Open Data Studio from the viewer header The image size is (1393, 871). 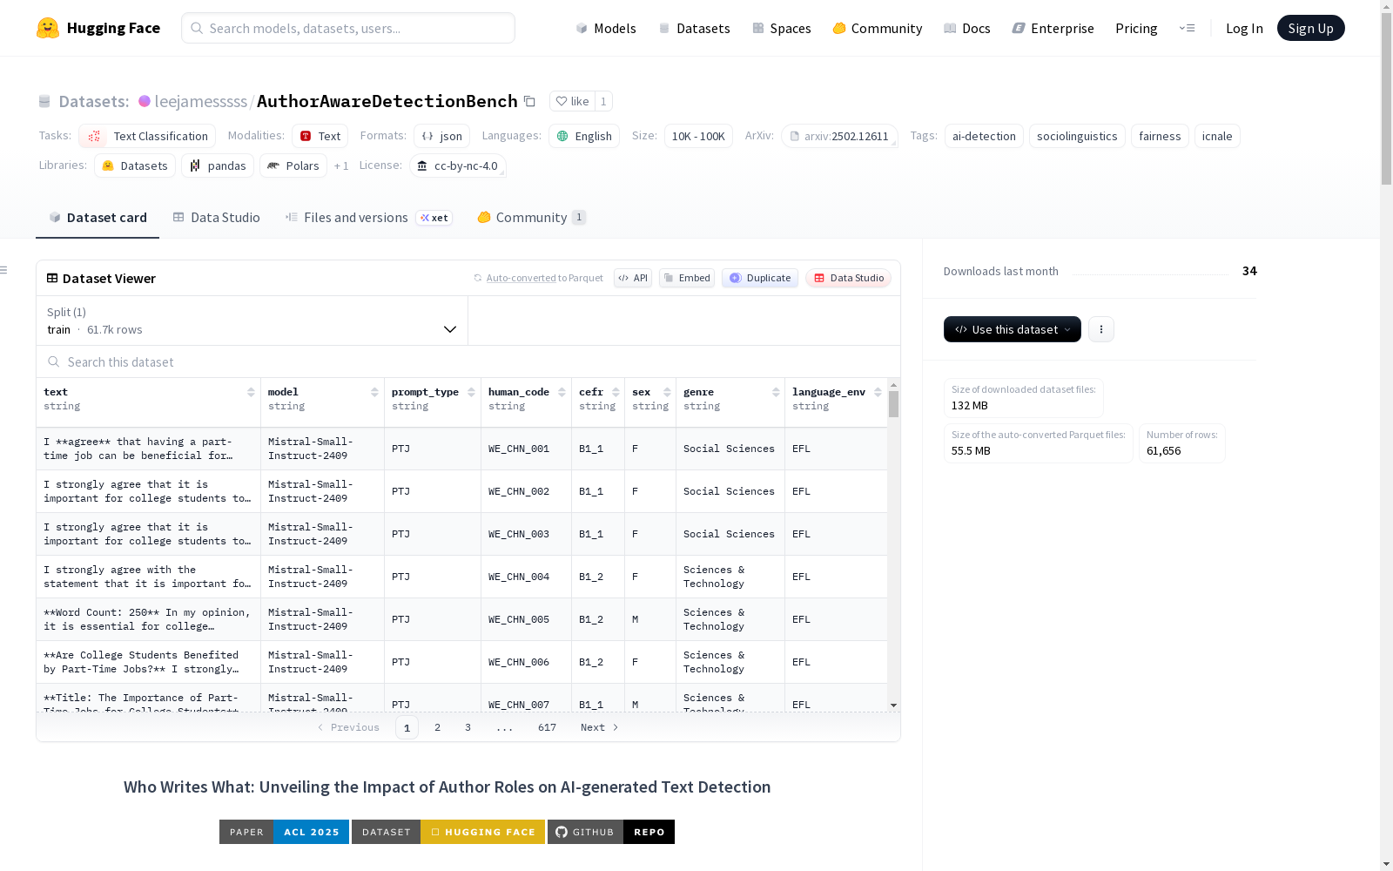coord(848,278)
